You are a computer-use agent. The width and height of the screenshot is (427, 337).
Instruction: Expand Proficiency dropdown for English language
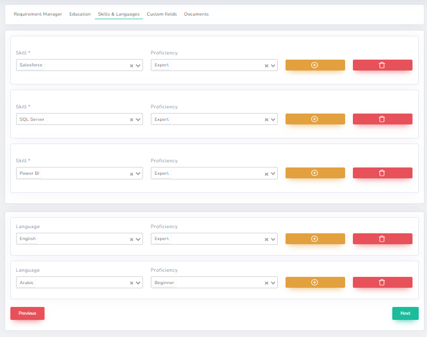(273, 240)
